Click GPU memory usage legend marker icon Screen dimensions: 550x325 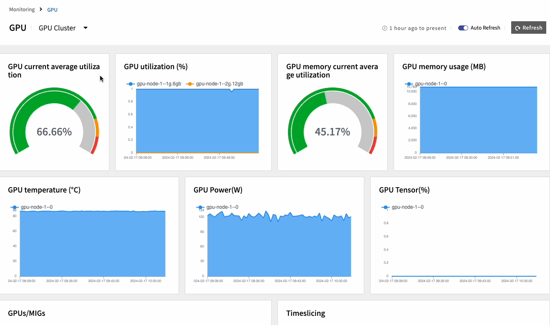pos(409,84)
